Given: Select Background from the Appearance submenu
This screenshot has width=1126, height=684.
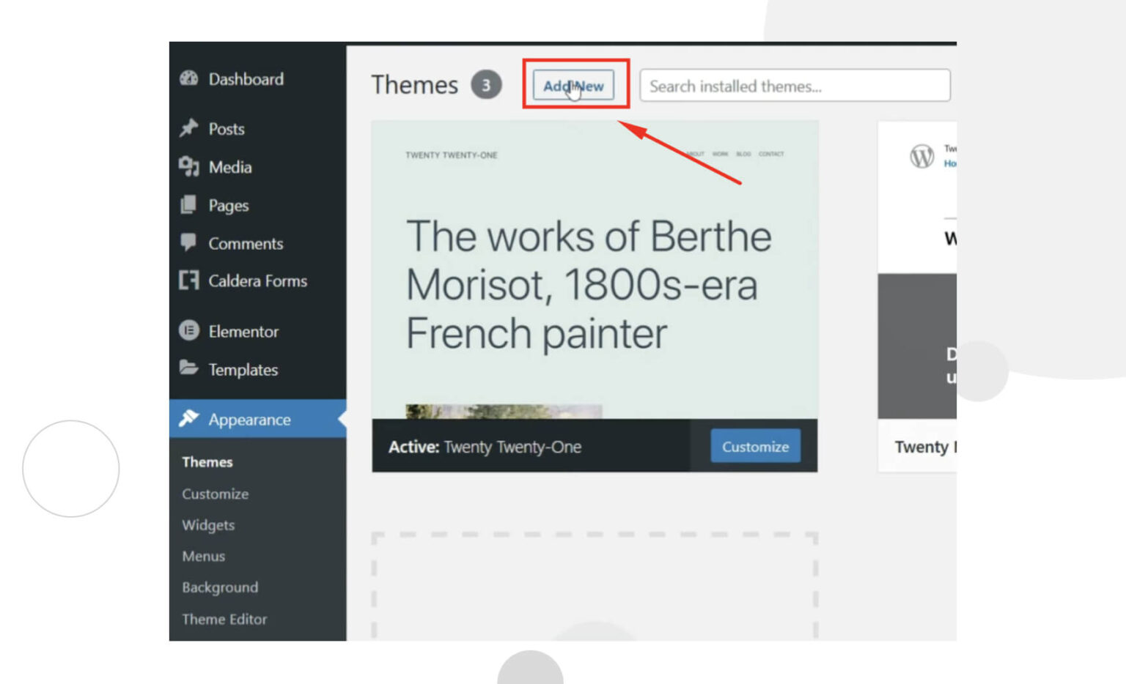Looking at the screenshot, I should point(219,587).
